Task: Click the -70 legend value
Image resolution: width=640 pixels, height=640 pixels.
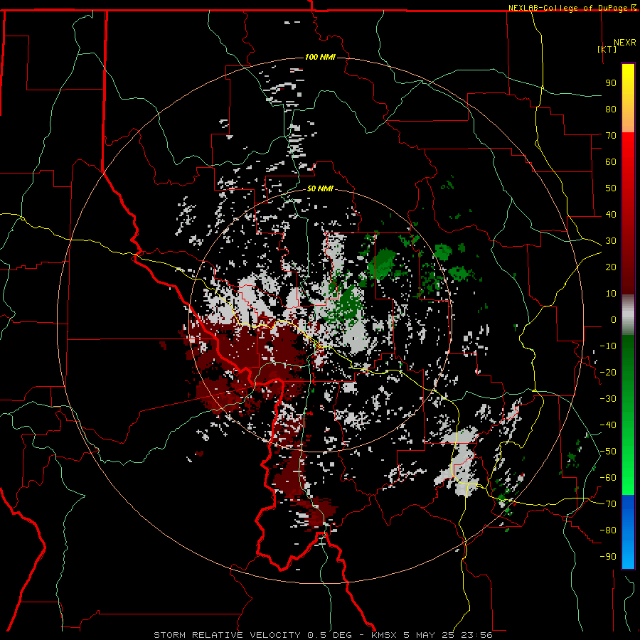Action: point(608,504)
